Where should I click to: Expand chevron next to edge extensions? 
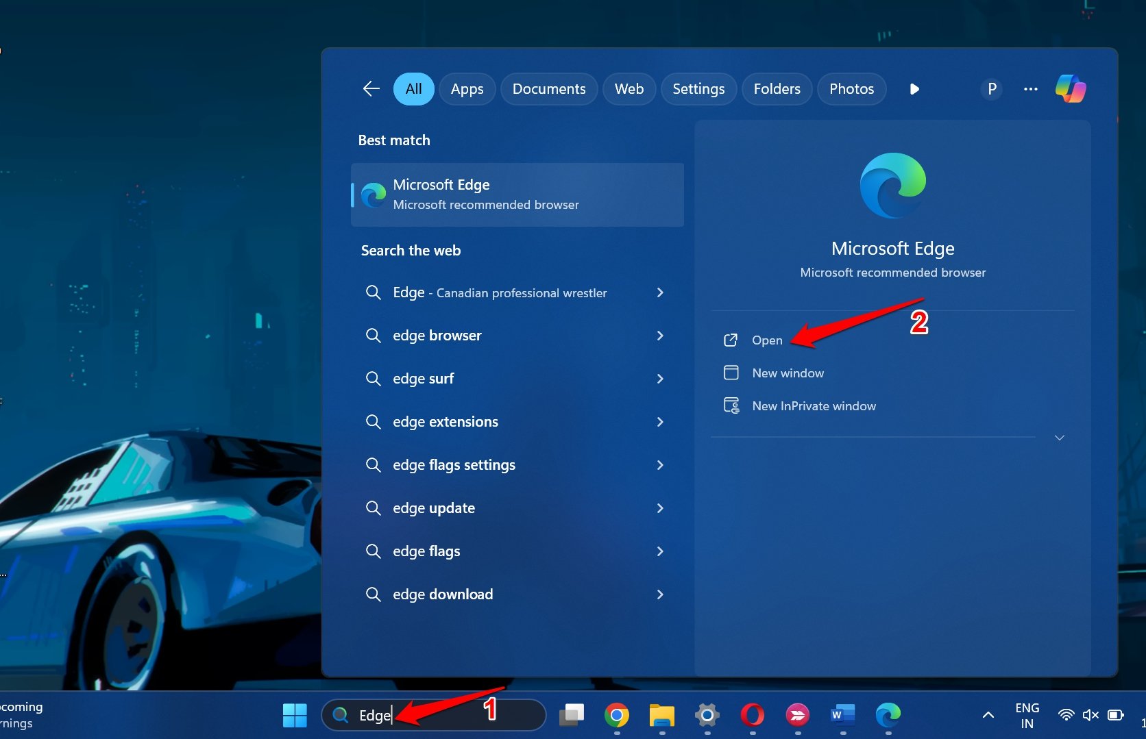tap(660, 422)
